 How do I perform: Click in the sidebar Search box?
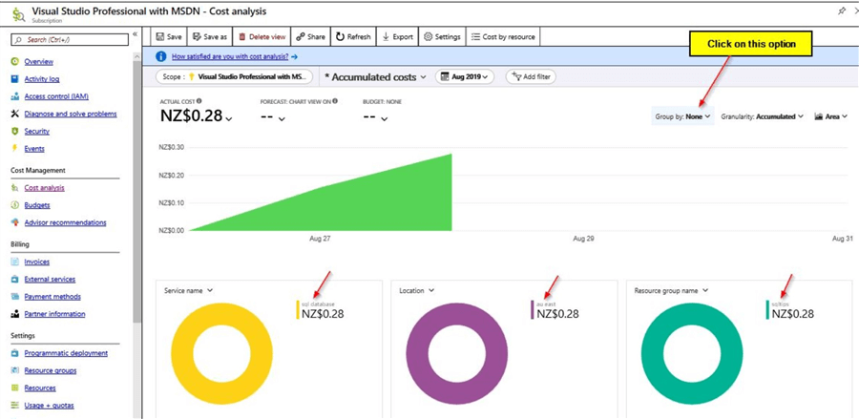(70, 39)
